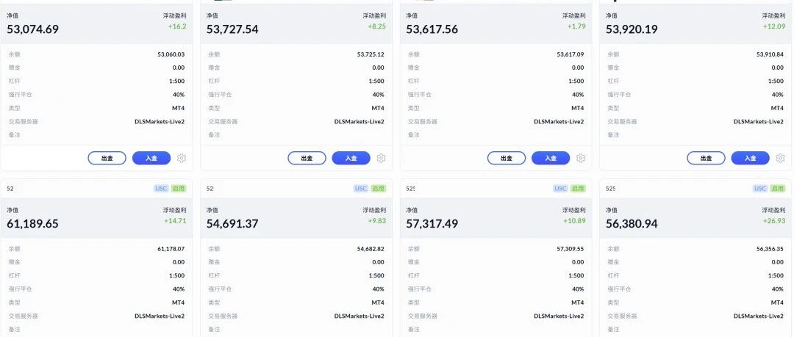The width and height of the screenshot is (794, 337).
Task: Click the USC currency badge on the 57,317.49 account
Action: [560, 188]
